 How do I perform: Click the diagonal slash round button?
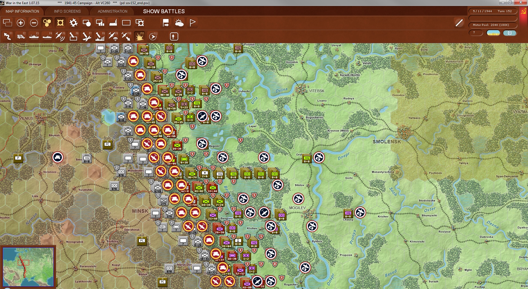click(x=459, y=23)
